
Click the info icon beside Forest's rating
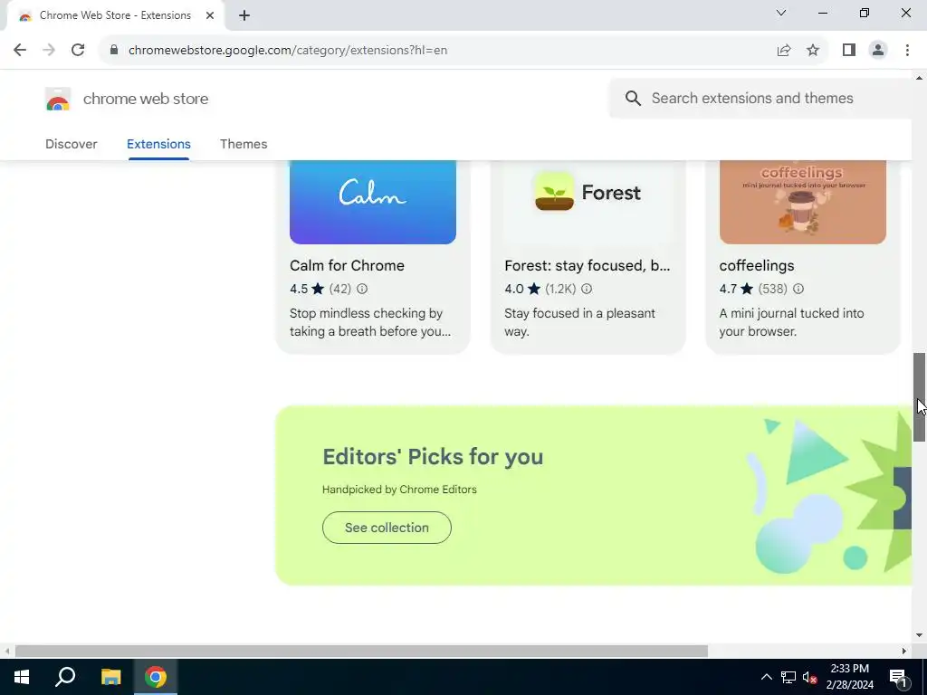pos(587,289)
